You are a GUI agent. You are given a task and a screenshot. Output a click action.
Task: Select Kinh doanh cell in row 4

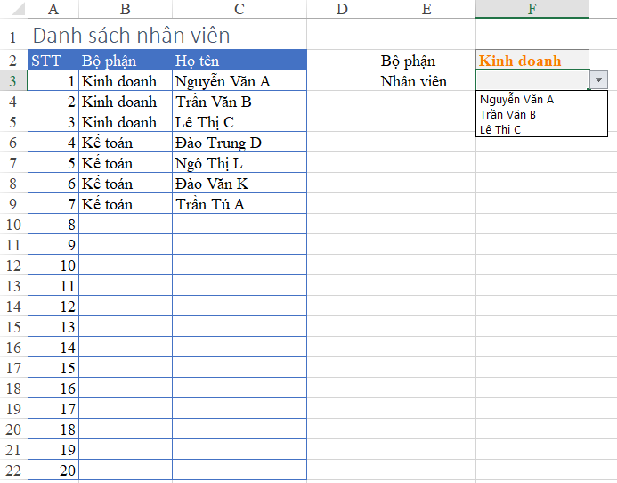click(126, 102)
